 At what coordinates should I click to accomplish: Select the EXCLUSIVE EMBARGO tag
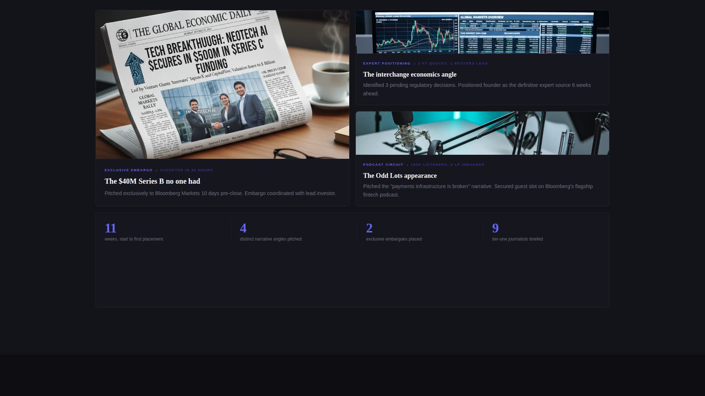129,170
